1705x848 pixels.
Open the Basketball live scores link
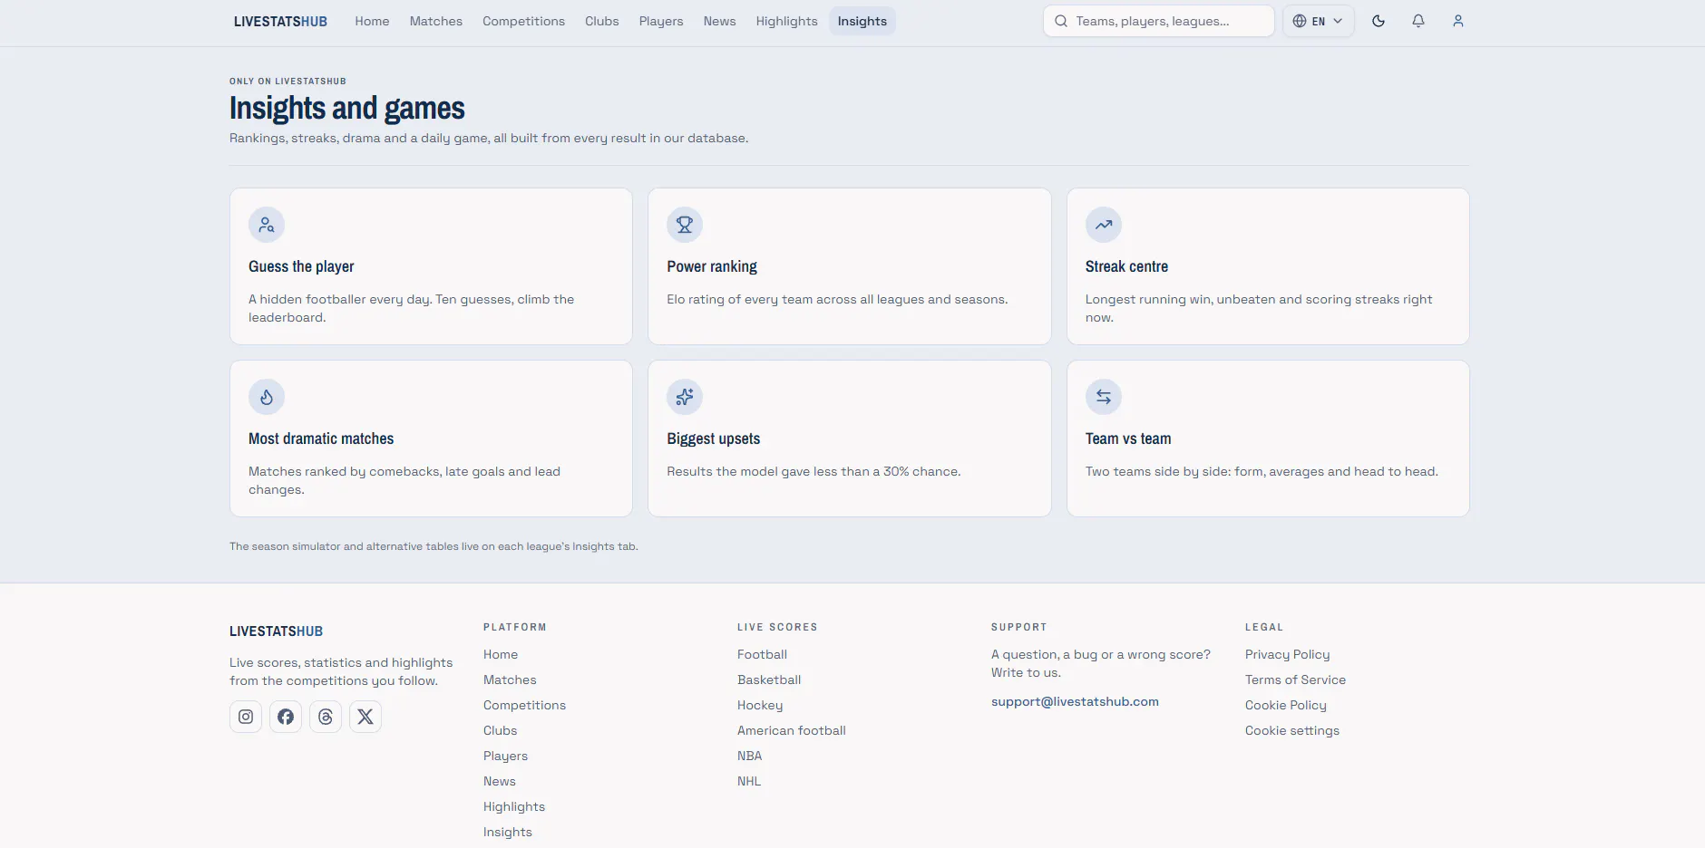[x=769, y=679]
